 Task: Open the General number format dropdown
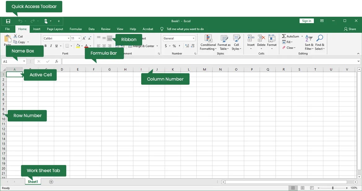[193, 39]
